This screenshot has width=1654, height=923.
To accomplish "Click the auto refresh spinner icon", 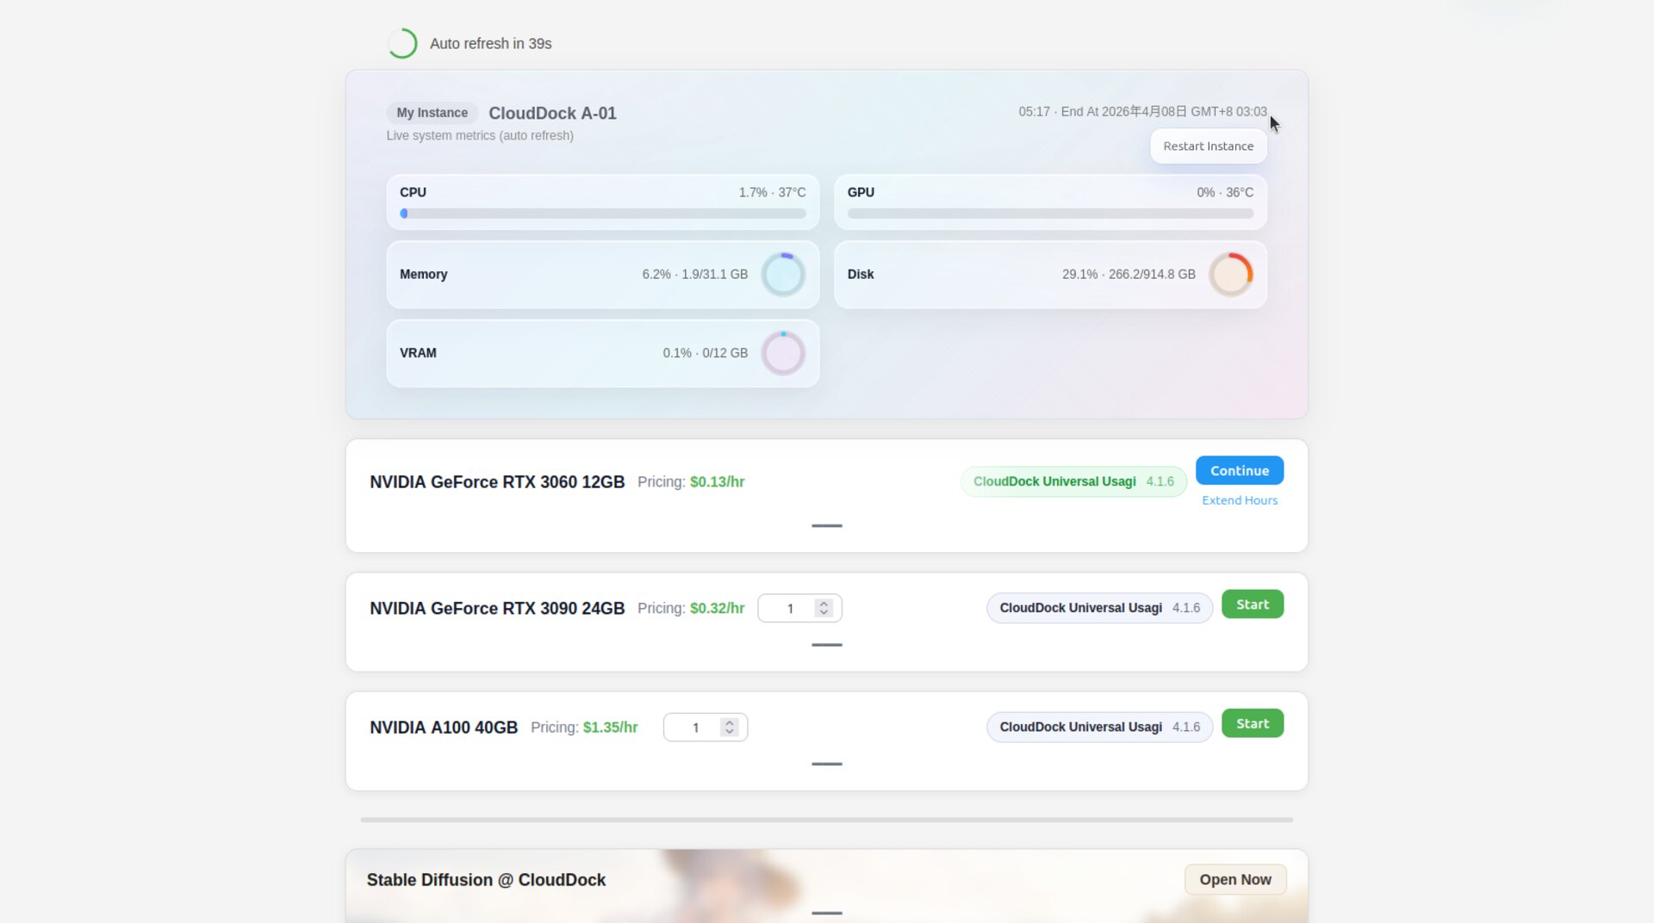I will pos(402,43).
